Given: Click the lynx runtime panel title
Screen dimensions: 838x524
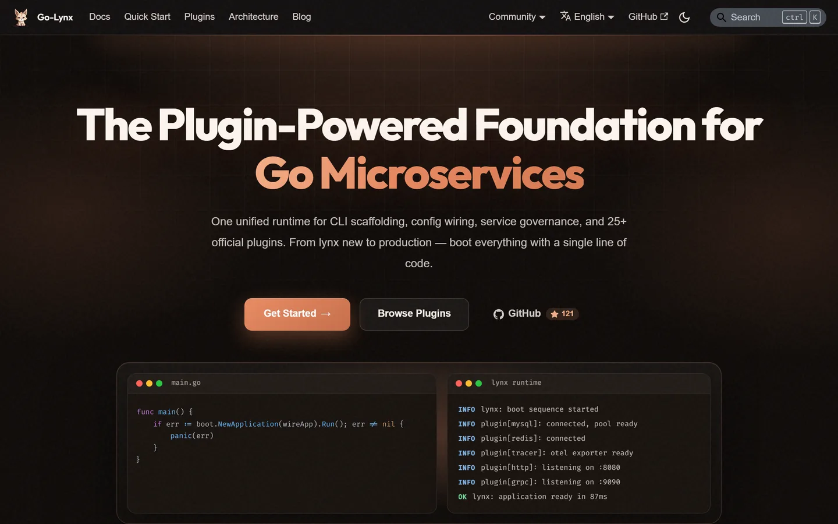Looking at the screenshot, I should coord(516,383).
